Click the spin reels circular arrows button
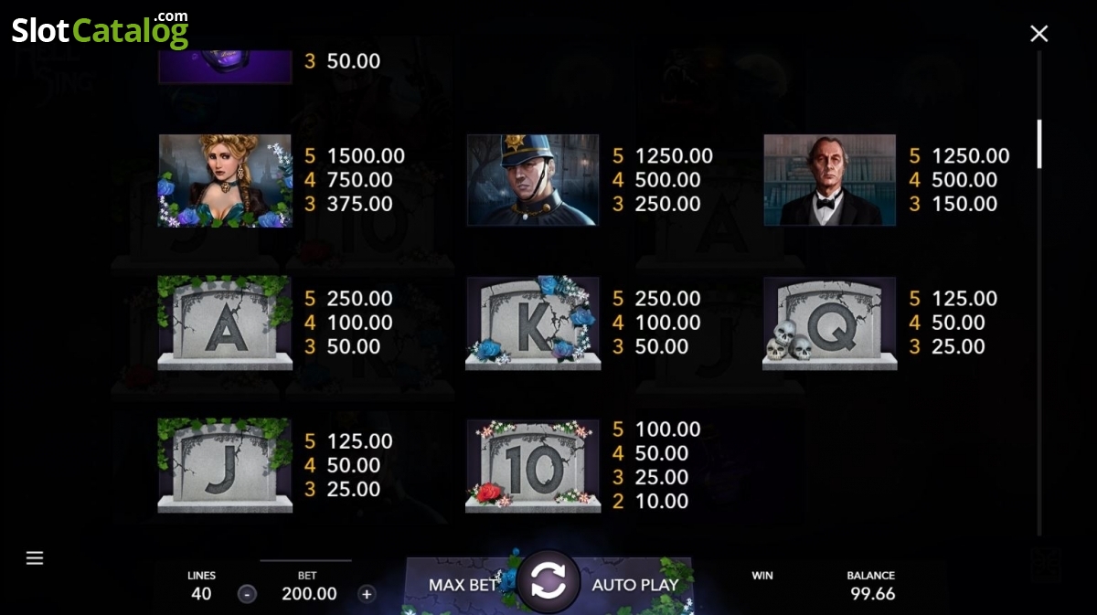 pyautogui.click(x=548, y=581)
